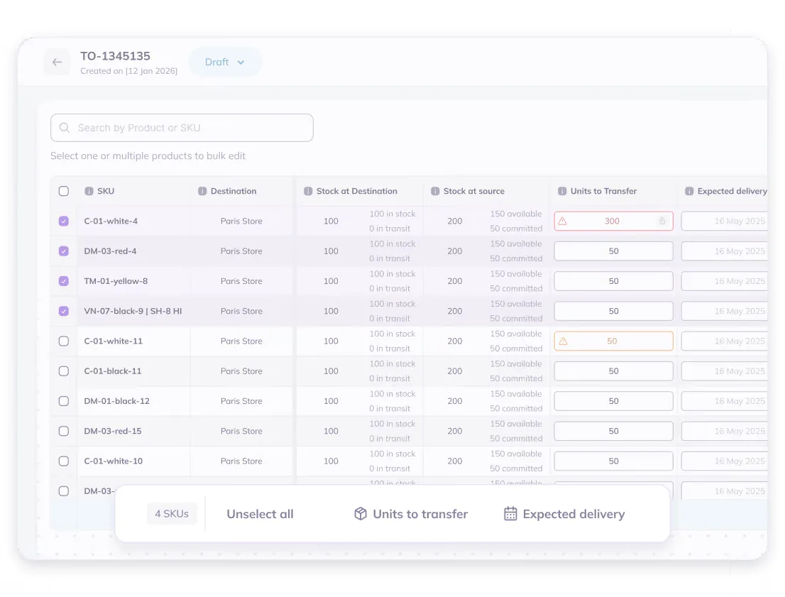Open expected delivery date for C-01-white-4
Screen dimensions: 785x597
(x=725, y=221)
